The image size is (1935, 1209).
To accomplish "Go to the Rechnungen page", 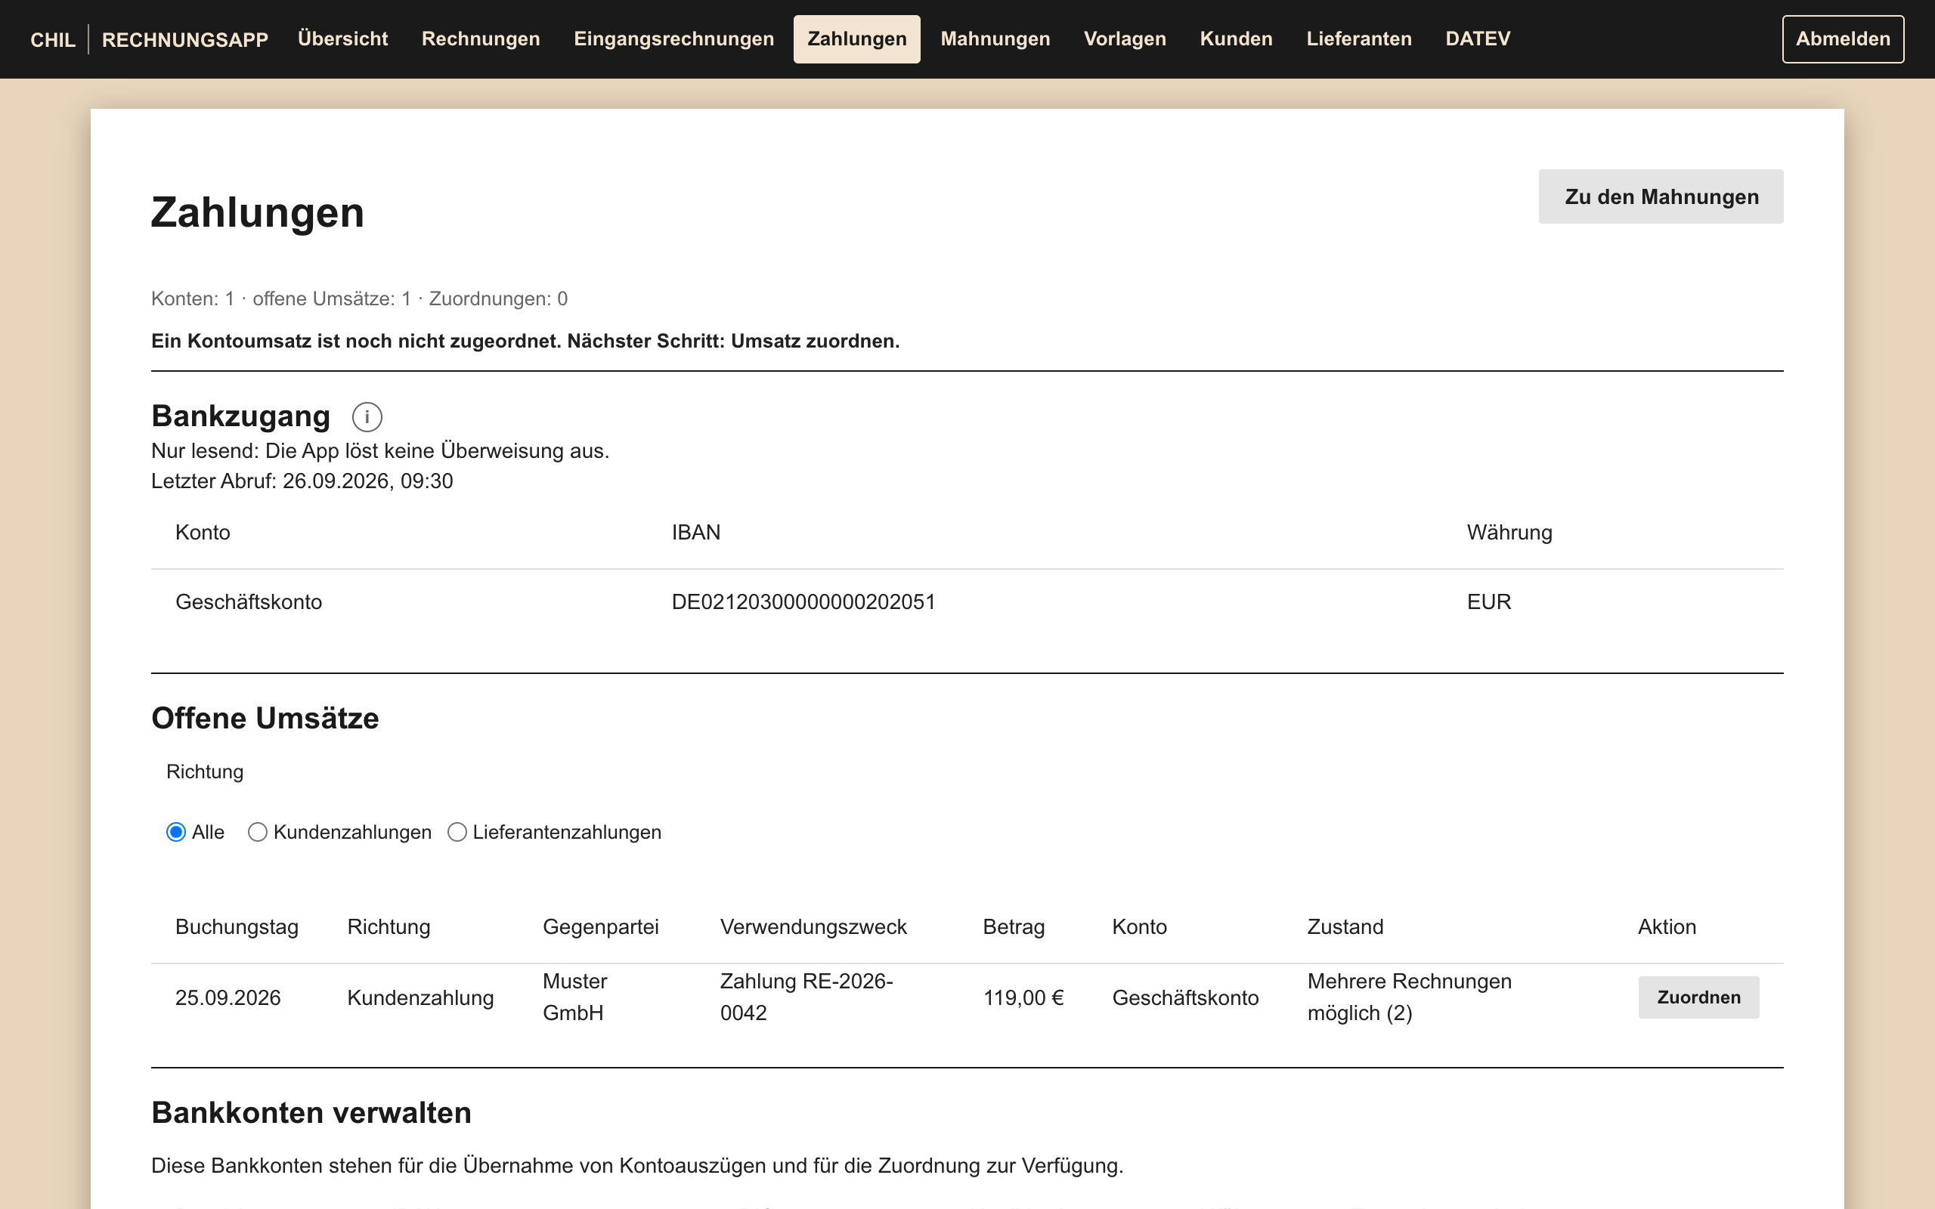I will [481, 39].
